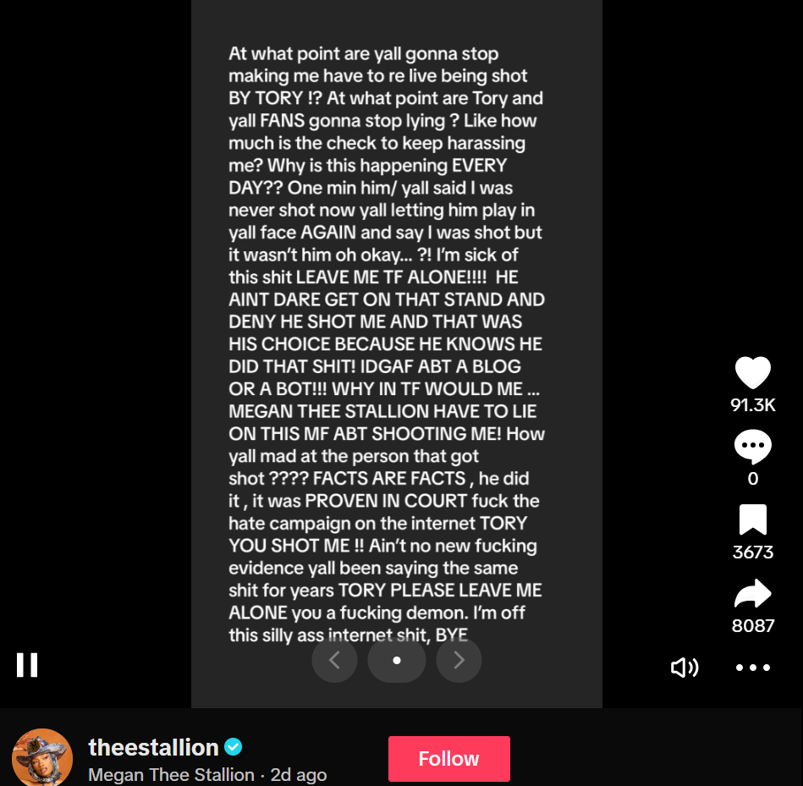Open the three-dot more options menu
The height and width of the screenshot is (786, 803).
752,668
